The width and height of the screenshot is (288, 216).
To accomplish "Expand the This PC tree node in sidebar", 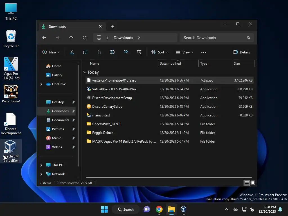I will 41,165.
